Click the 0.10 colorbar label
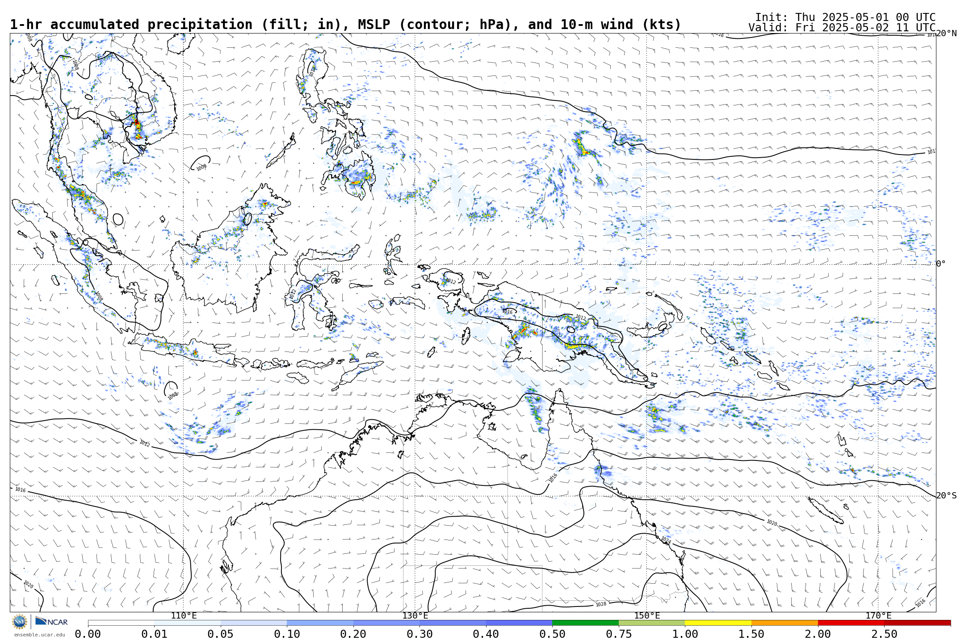This screenshot has height=640, width=965. tap(287, 634)
